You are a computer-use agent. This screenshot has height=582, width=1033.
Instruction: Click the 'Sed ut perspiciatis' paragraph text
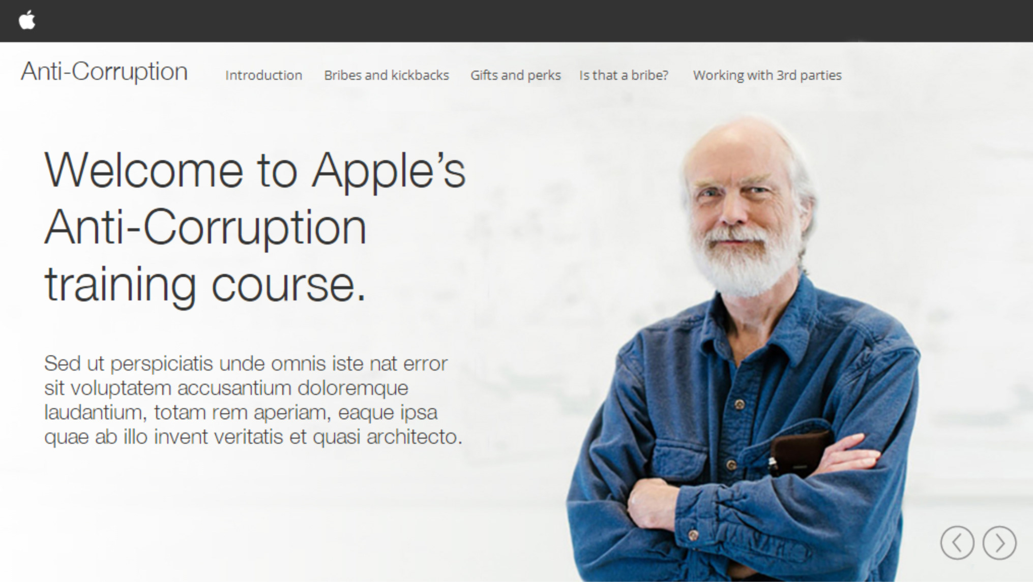point(253,400)
